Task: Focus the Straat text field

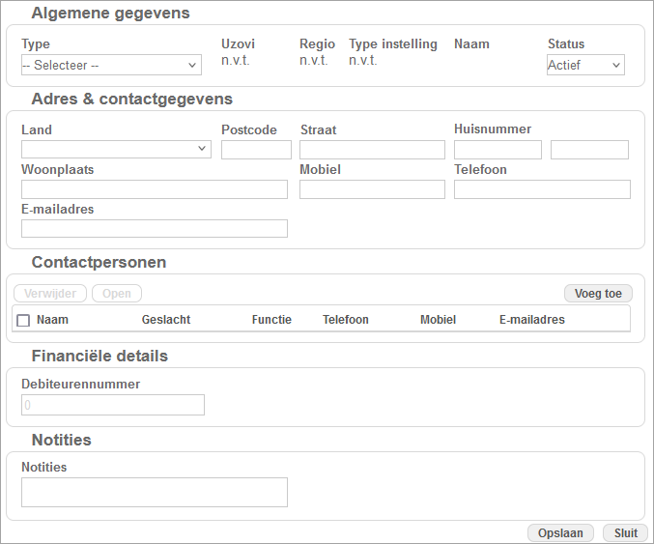Action: coord(372,150)
